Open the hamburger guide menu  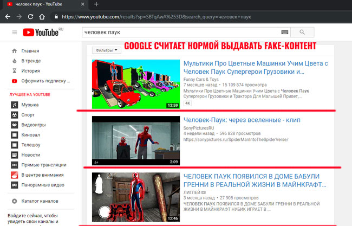click(x=15, y=33)
